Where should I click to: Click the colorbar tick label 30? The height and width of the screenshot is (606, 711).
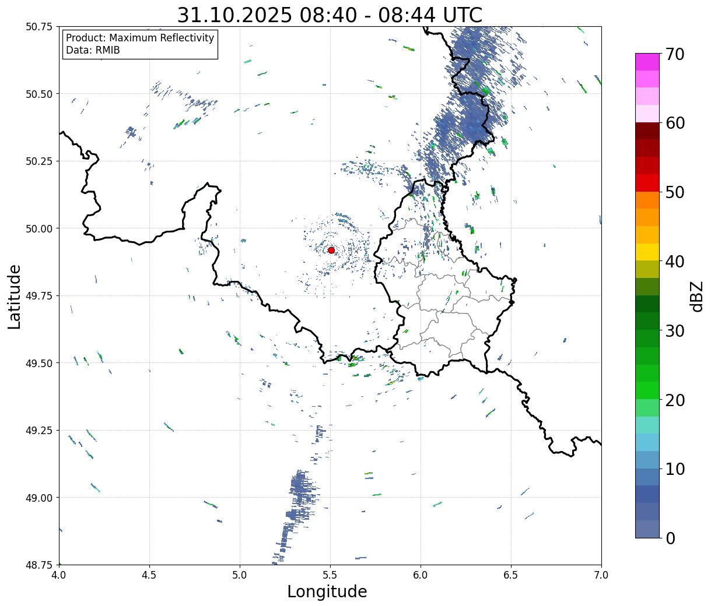[674, 330]
